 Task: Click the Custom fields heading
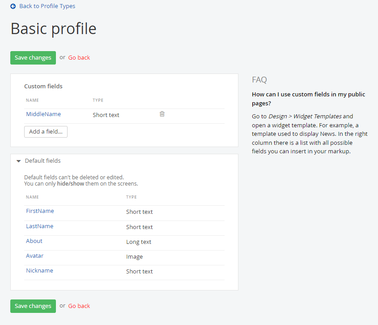click(43, 87)
